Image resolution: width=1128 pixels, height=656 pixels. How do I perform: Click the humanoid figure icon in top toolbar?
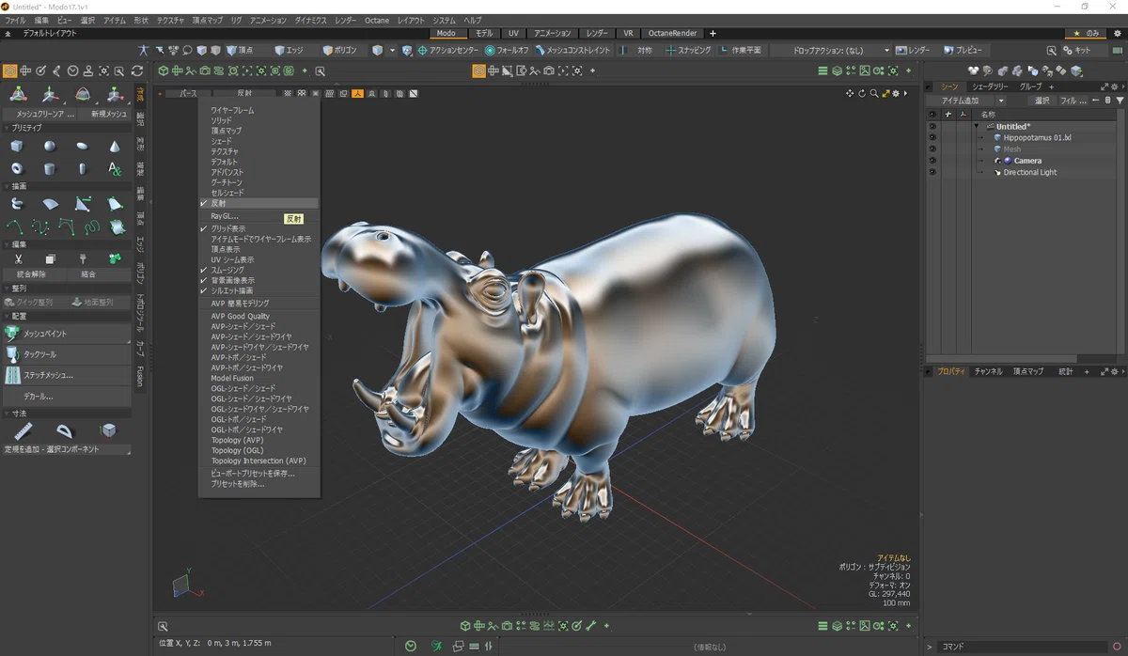click(143, 50)
